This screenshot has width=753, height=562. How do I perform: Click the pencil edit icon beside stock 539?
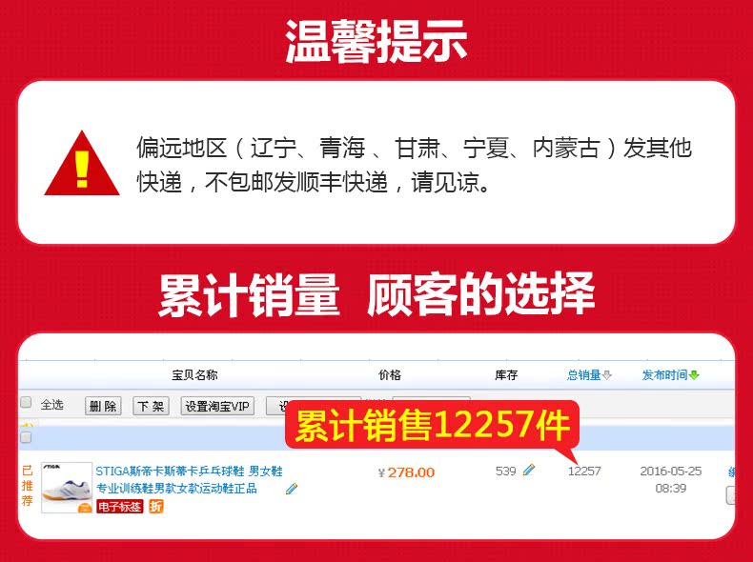coord(529,470)
